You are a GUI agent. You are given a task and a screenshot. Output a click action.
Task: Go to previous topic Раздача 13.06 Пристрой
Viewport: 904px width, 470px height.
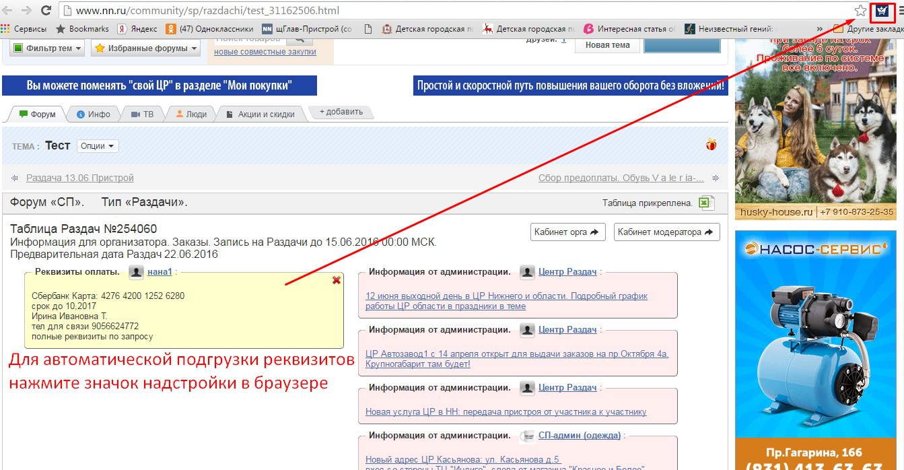tap(80, 178)
